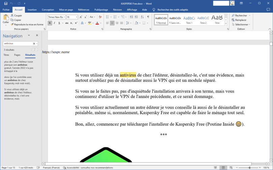
Task: Click the numbered list icon
Action: tap(115, 17)
